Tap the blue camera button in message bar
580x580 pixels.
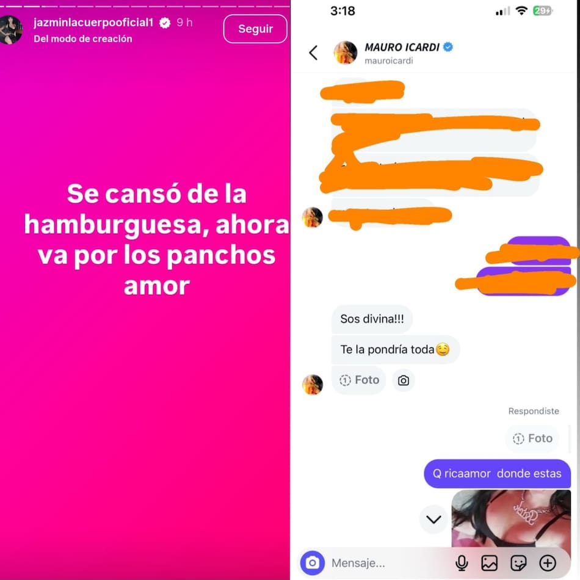pos(313,563)
